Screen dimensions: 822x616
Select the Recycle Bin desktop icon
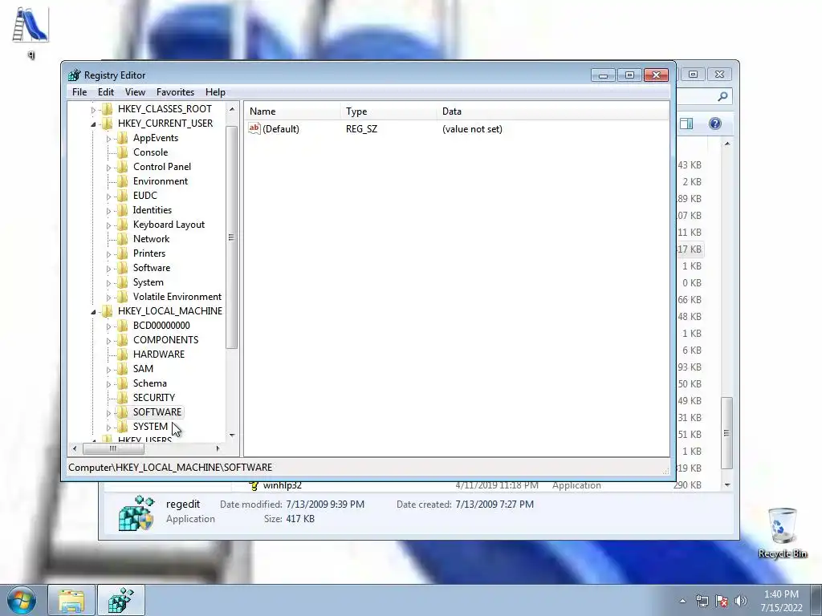point(782,533)
